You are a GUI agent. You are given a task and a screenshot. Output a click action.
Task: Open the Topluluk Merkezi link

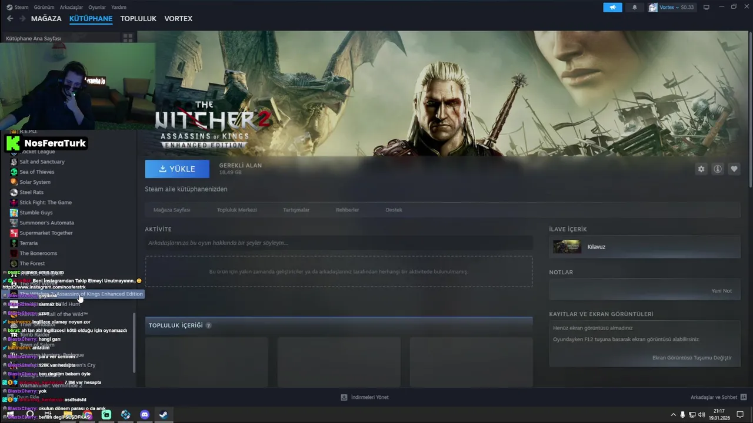pyautogui.click(x=236, y=210)
